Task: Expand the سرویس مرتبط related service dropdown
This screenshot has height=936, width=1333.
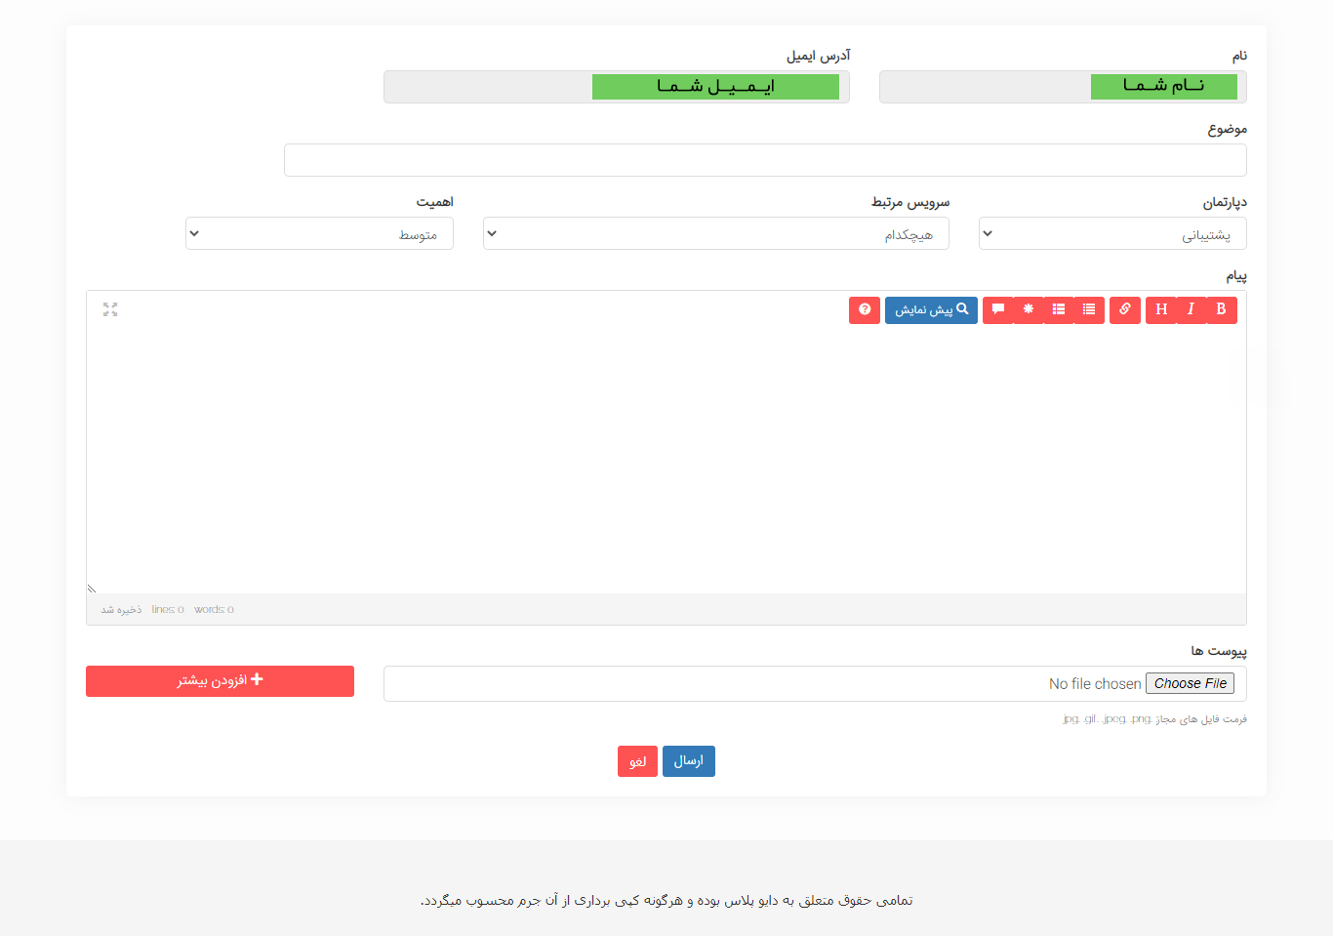Action: [x=715, y=234]
